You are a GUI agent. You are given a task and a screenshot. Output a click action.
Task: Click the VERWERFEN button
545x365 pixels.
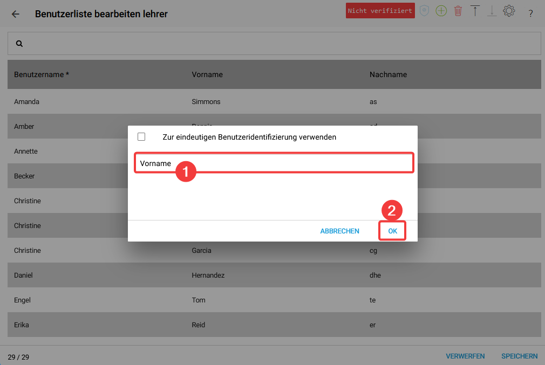(x=465, y=356)
